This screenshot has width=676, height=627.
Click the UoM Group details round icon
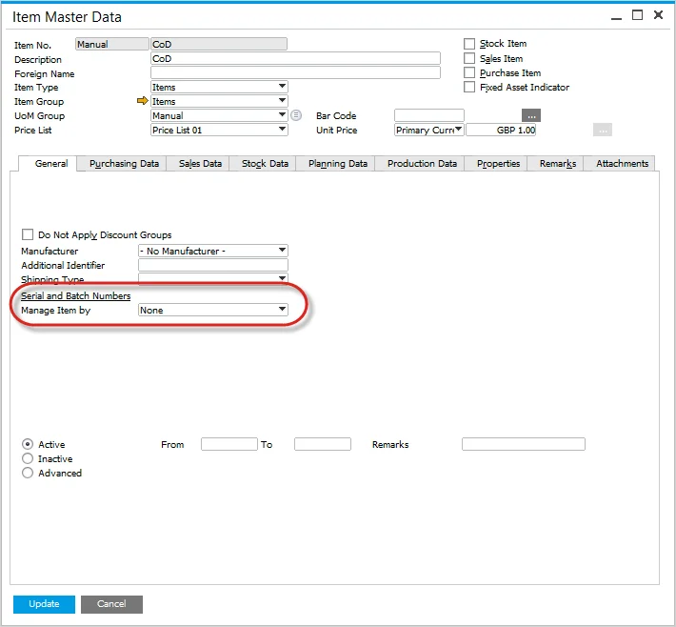pos(296,116)
